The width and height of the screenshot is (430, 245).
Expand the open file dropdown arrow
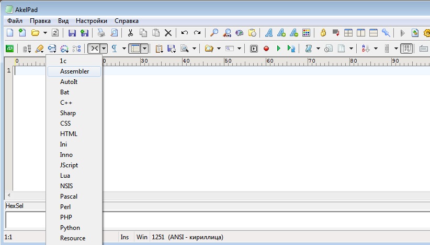[46, 33]
